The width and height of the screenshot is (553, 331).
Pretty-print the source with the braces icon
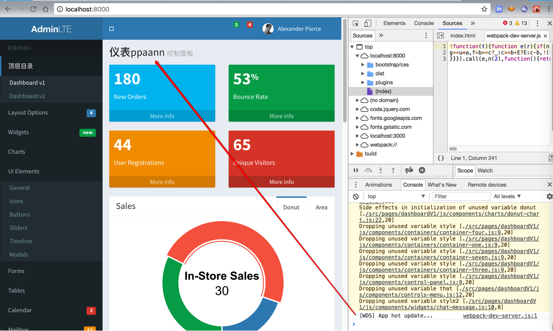[x=441, y=158]
